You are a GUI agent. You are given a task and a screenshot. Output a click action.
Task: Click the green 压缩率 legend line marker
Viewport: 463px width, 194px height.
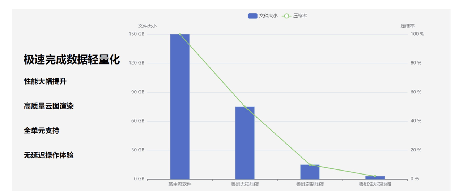[x=286, y=16]
